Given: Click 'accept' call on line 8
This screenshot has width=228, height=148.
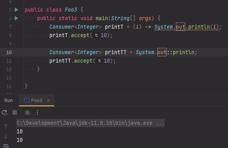Looking at the screenshot, I should [x=80, y=35].
